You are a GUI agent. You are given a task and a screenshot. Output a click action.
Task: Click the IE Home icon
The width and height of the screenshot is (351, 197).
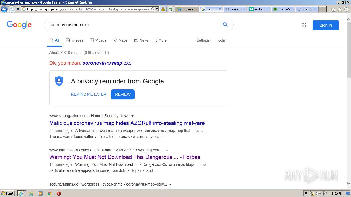[333, 10]
